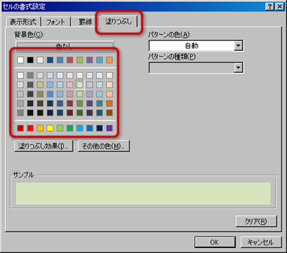
Task: Pick the black swatch in top theme row
Action: pos(30,60)
